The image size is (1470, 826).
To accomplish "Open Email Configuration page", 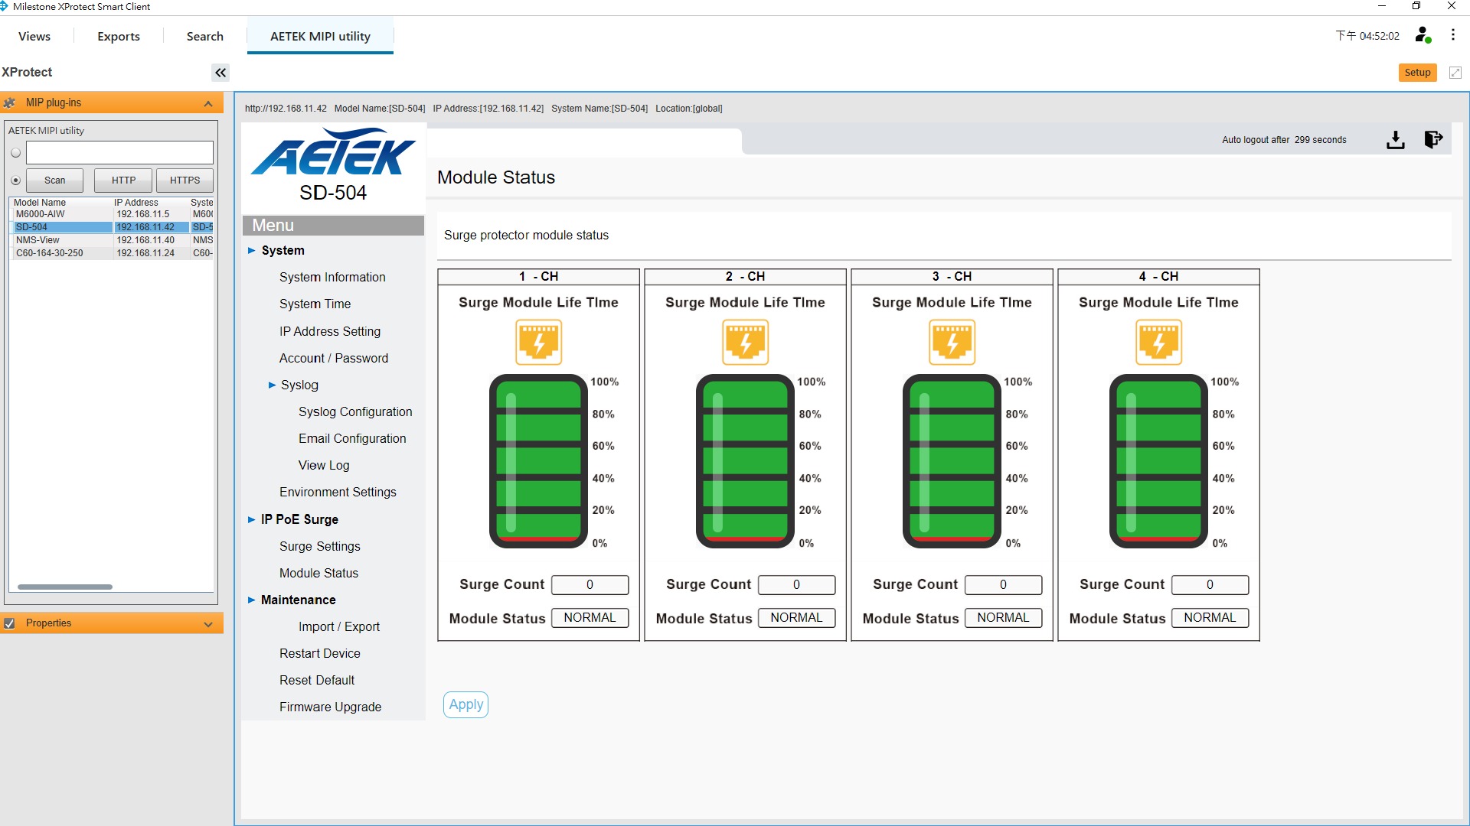I will click(x=352, y=438).
